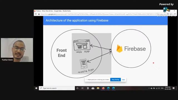Viewport: 178px width, 100px height.
Task: Open the tracking protection shield icon
Action: click(x=36, y=14)
